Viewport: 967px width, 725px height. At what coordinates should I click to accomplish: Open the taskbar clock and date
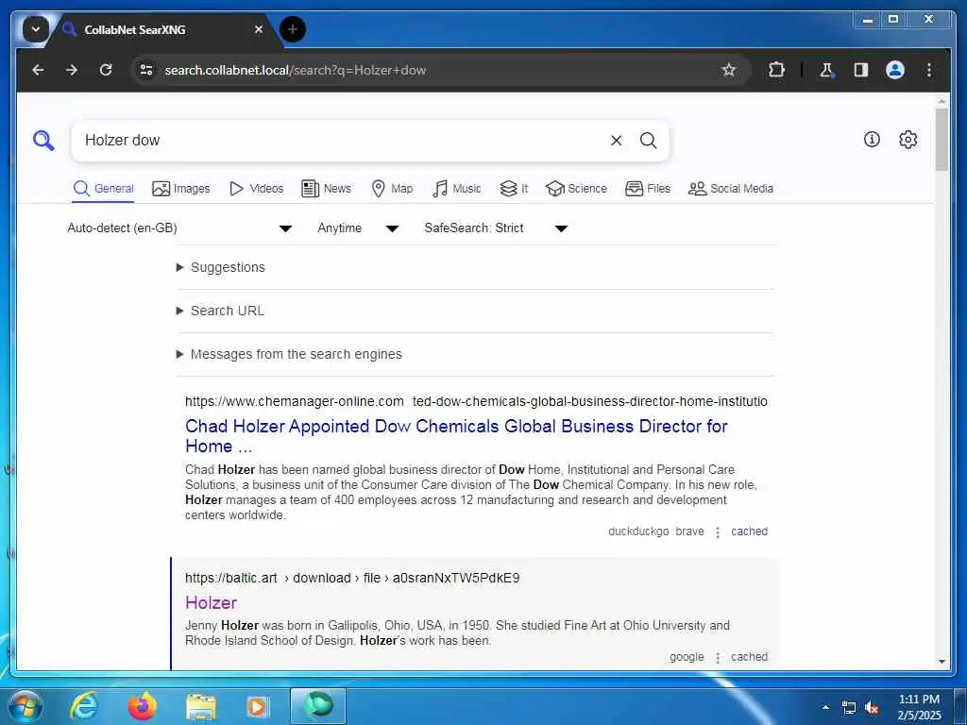919,707
